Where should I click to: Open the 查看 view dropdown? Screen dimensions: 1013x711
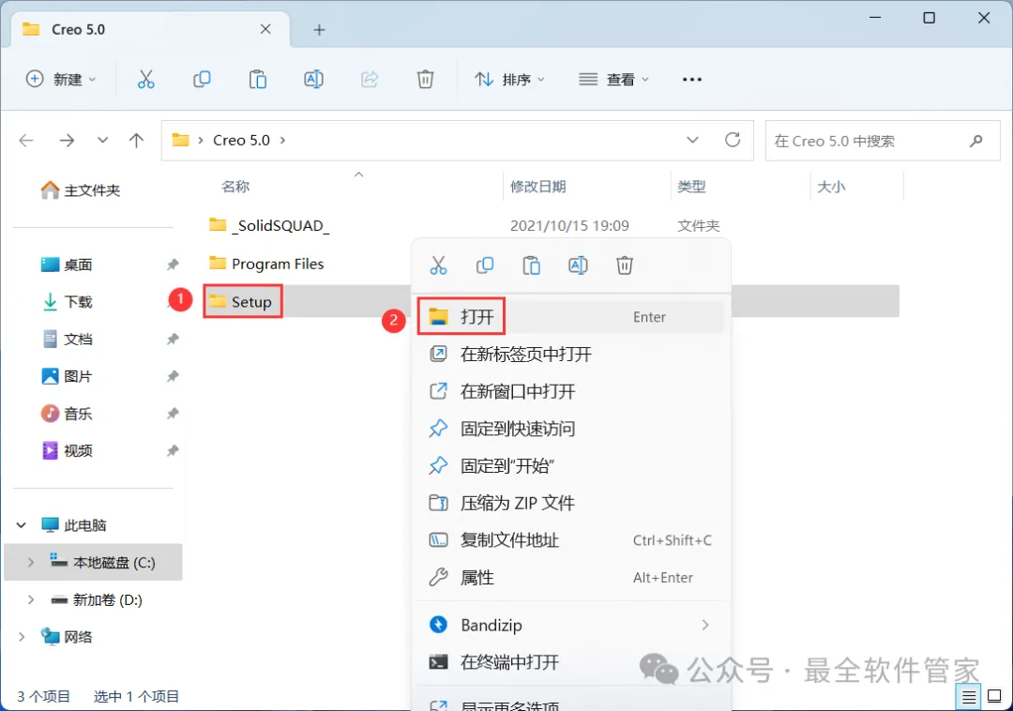click(x=613, y=80)
